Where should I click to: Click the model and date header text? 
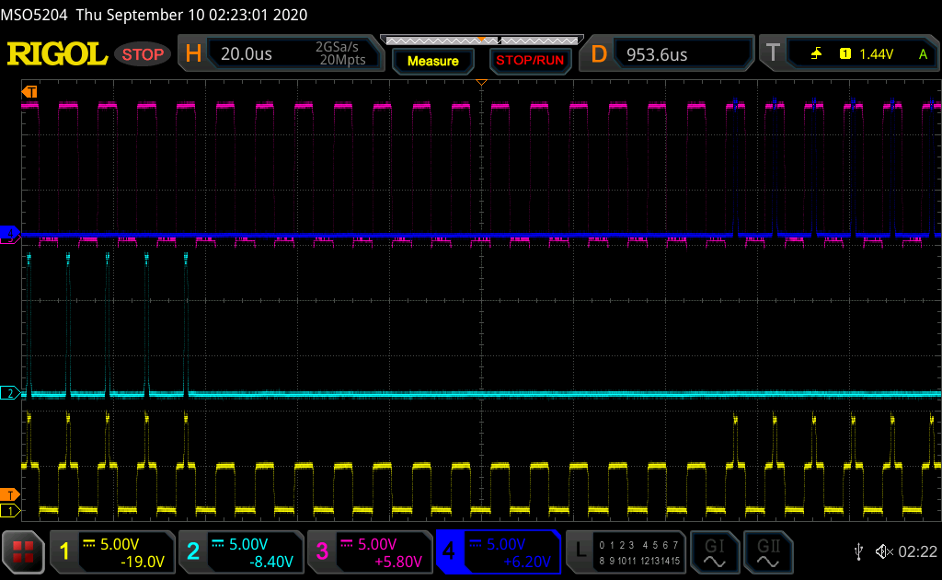[x=154, y=15]
